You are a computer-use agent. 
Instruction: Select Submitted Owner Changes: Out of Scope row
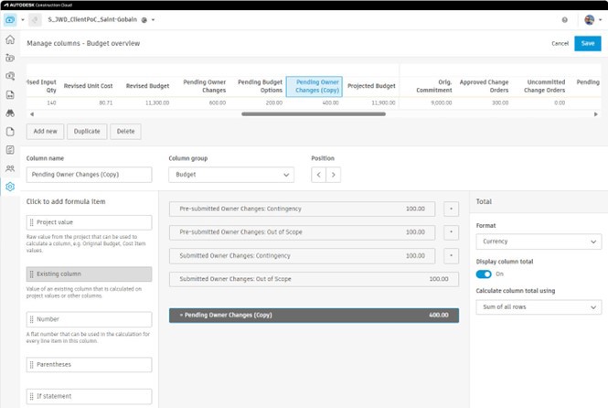tap(315, 279)
